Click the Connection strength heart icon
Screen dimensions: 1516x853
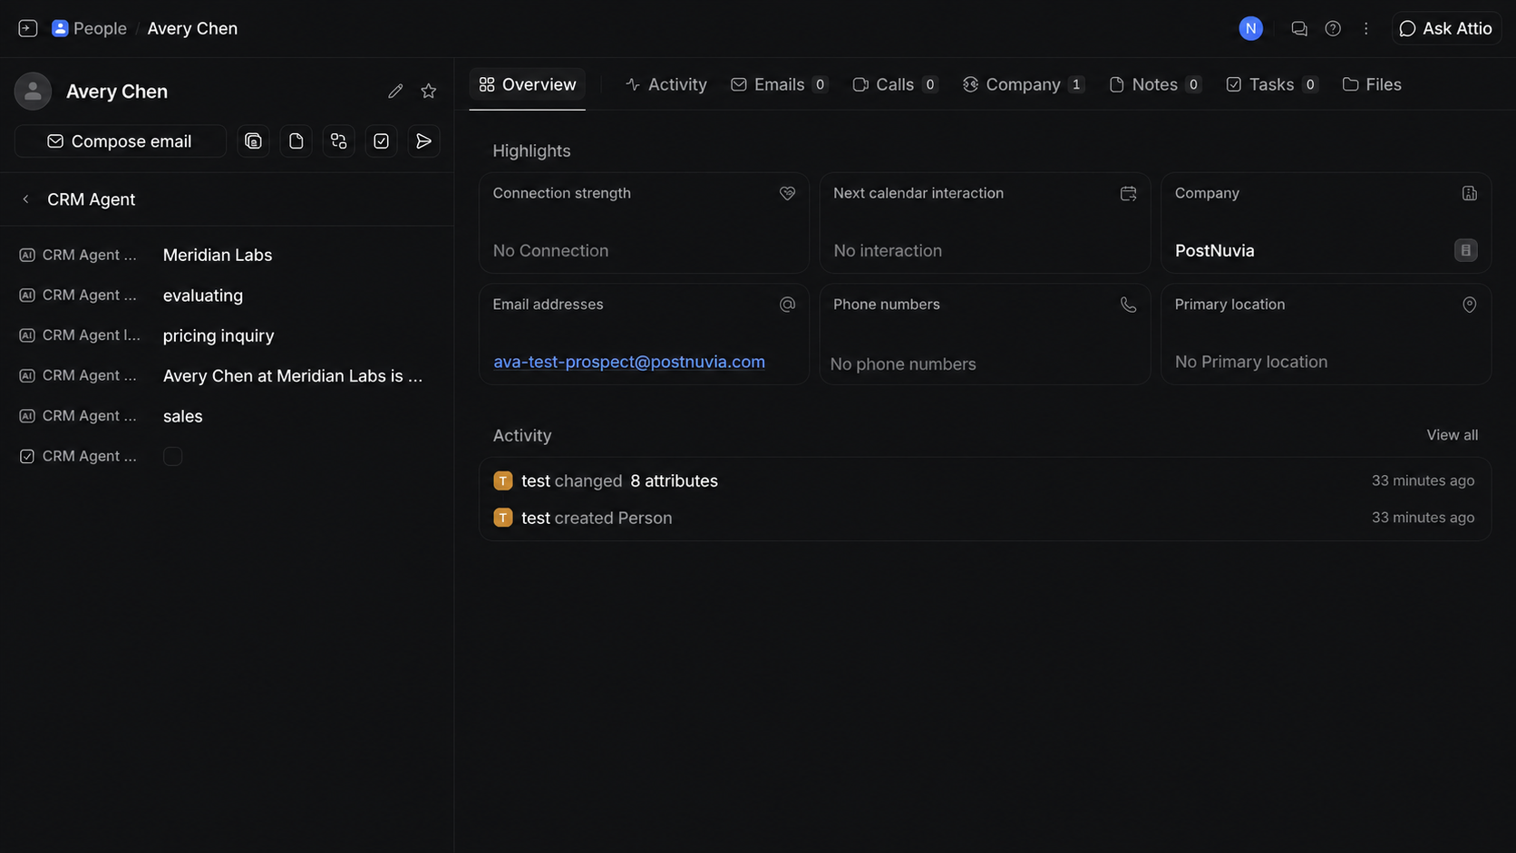(787, 193)
